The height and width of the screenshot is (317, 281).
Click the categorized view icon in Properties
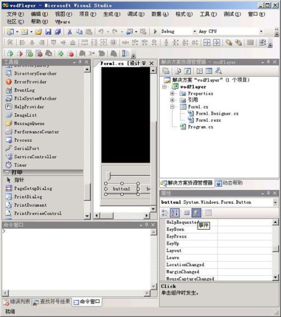[x=165, y=213]
